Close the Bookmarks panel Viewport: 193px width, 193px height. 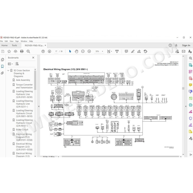[33, 58]
